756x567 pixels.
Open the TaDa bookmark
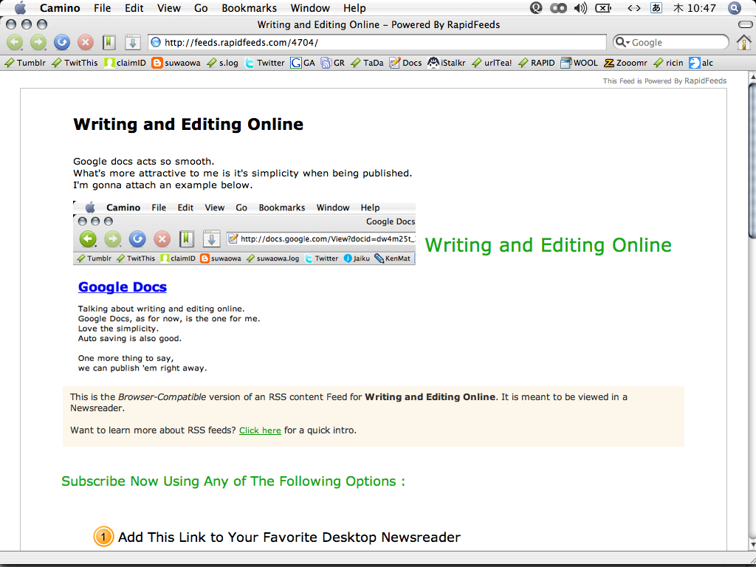368,63
